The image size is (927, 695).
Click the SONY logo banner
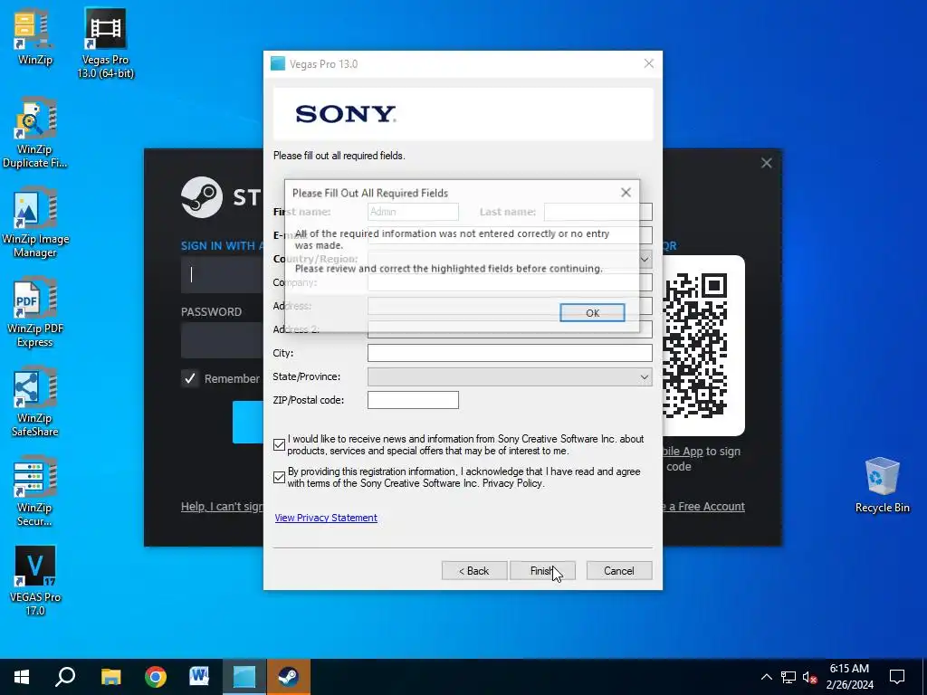coord(463,114)
